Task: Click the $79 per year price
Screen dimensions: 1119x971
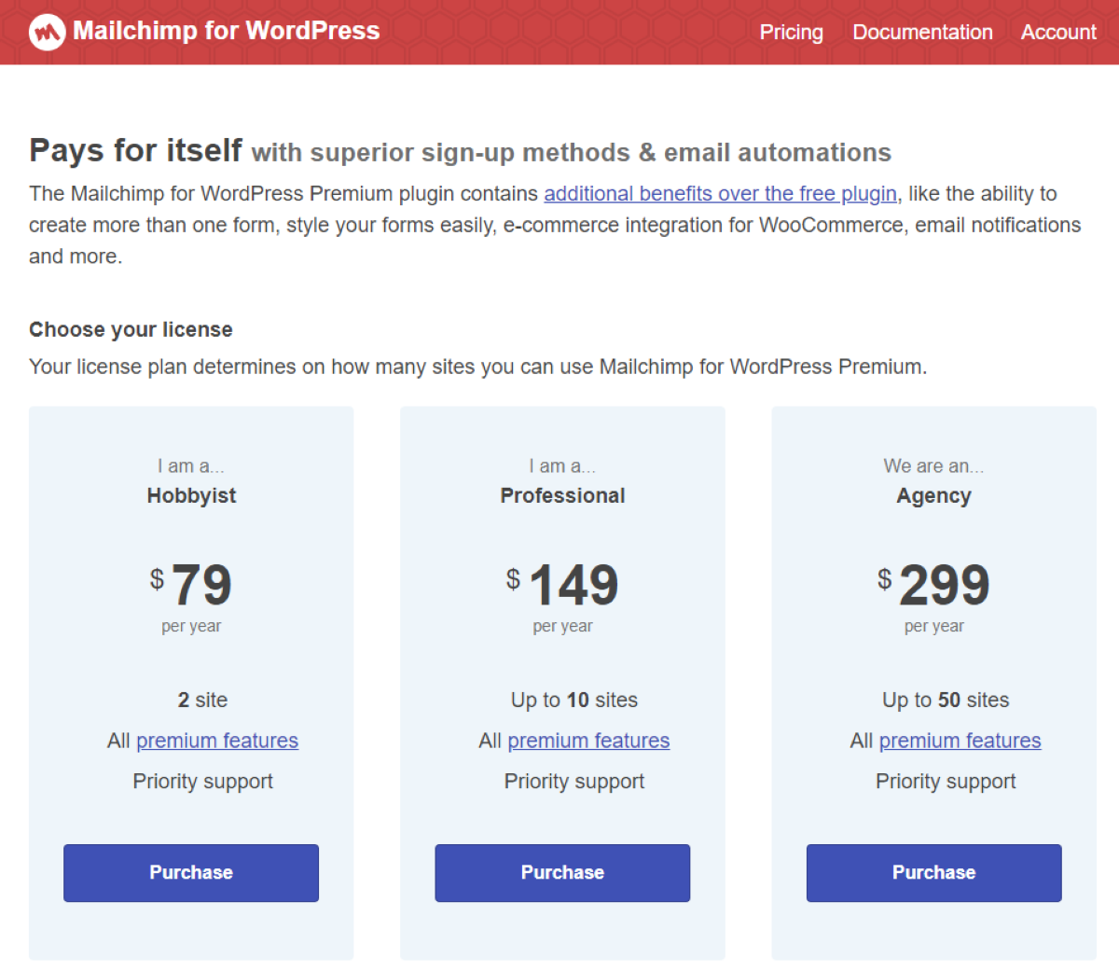Action: point(191,597)
